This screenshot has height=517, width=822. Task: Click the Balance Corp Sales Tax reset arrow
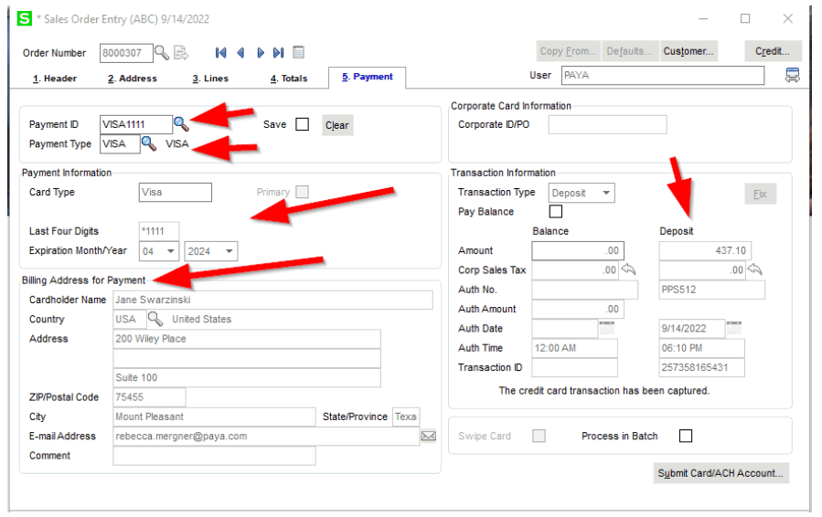628,269
